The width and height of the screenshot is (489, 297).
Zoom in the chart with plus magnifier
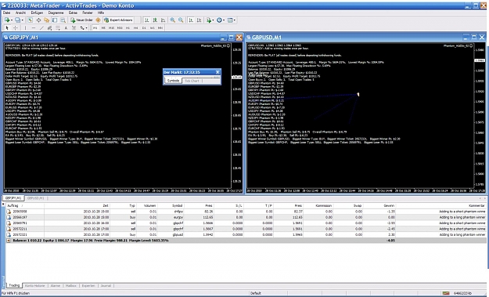click(x=172, y=20)
